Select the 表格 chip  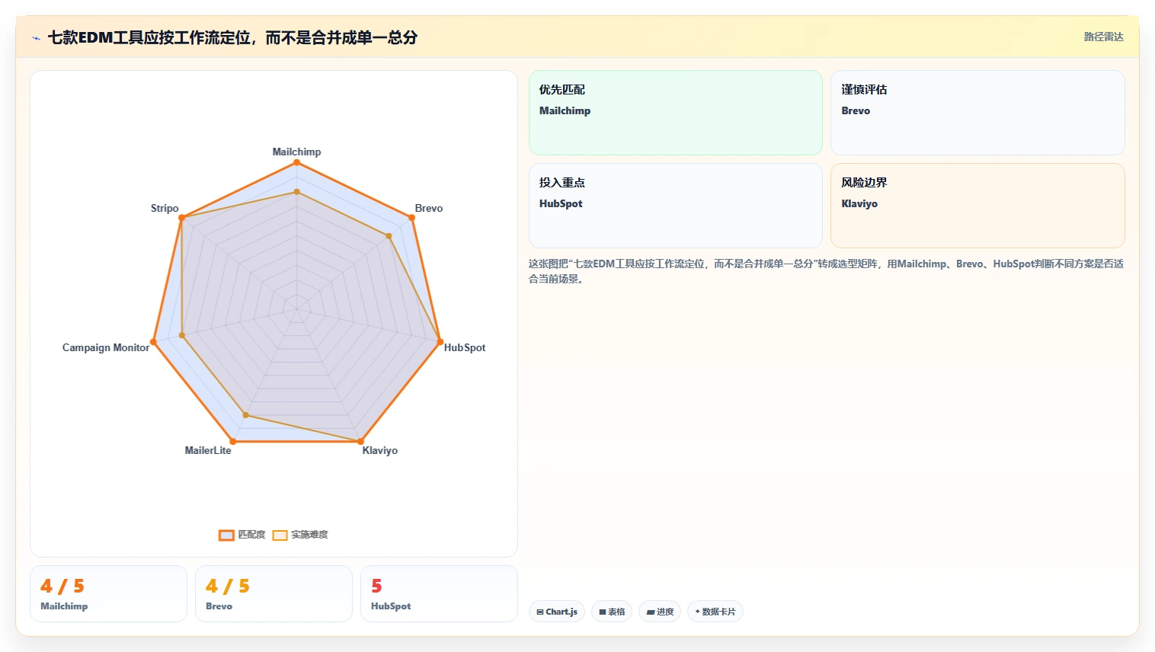point(612,612)
